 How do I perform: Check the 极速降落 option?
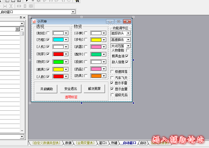[x=112, y=72]
